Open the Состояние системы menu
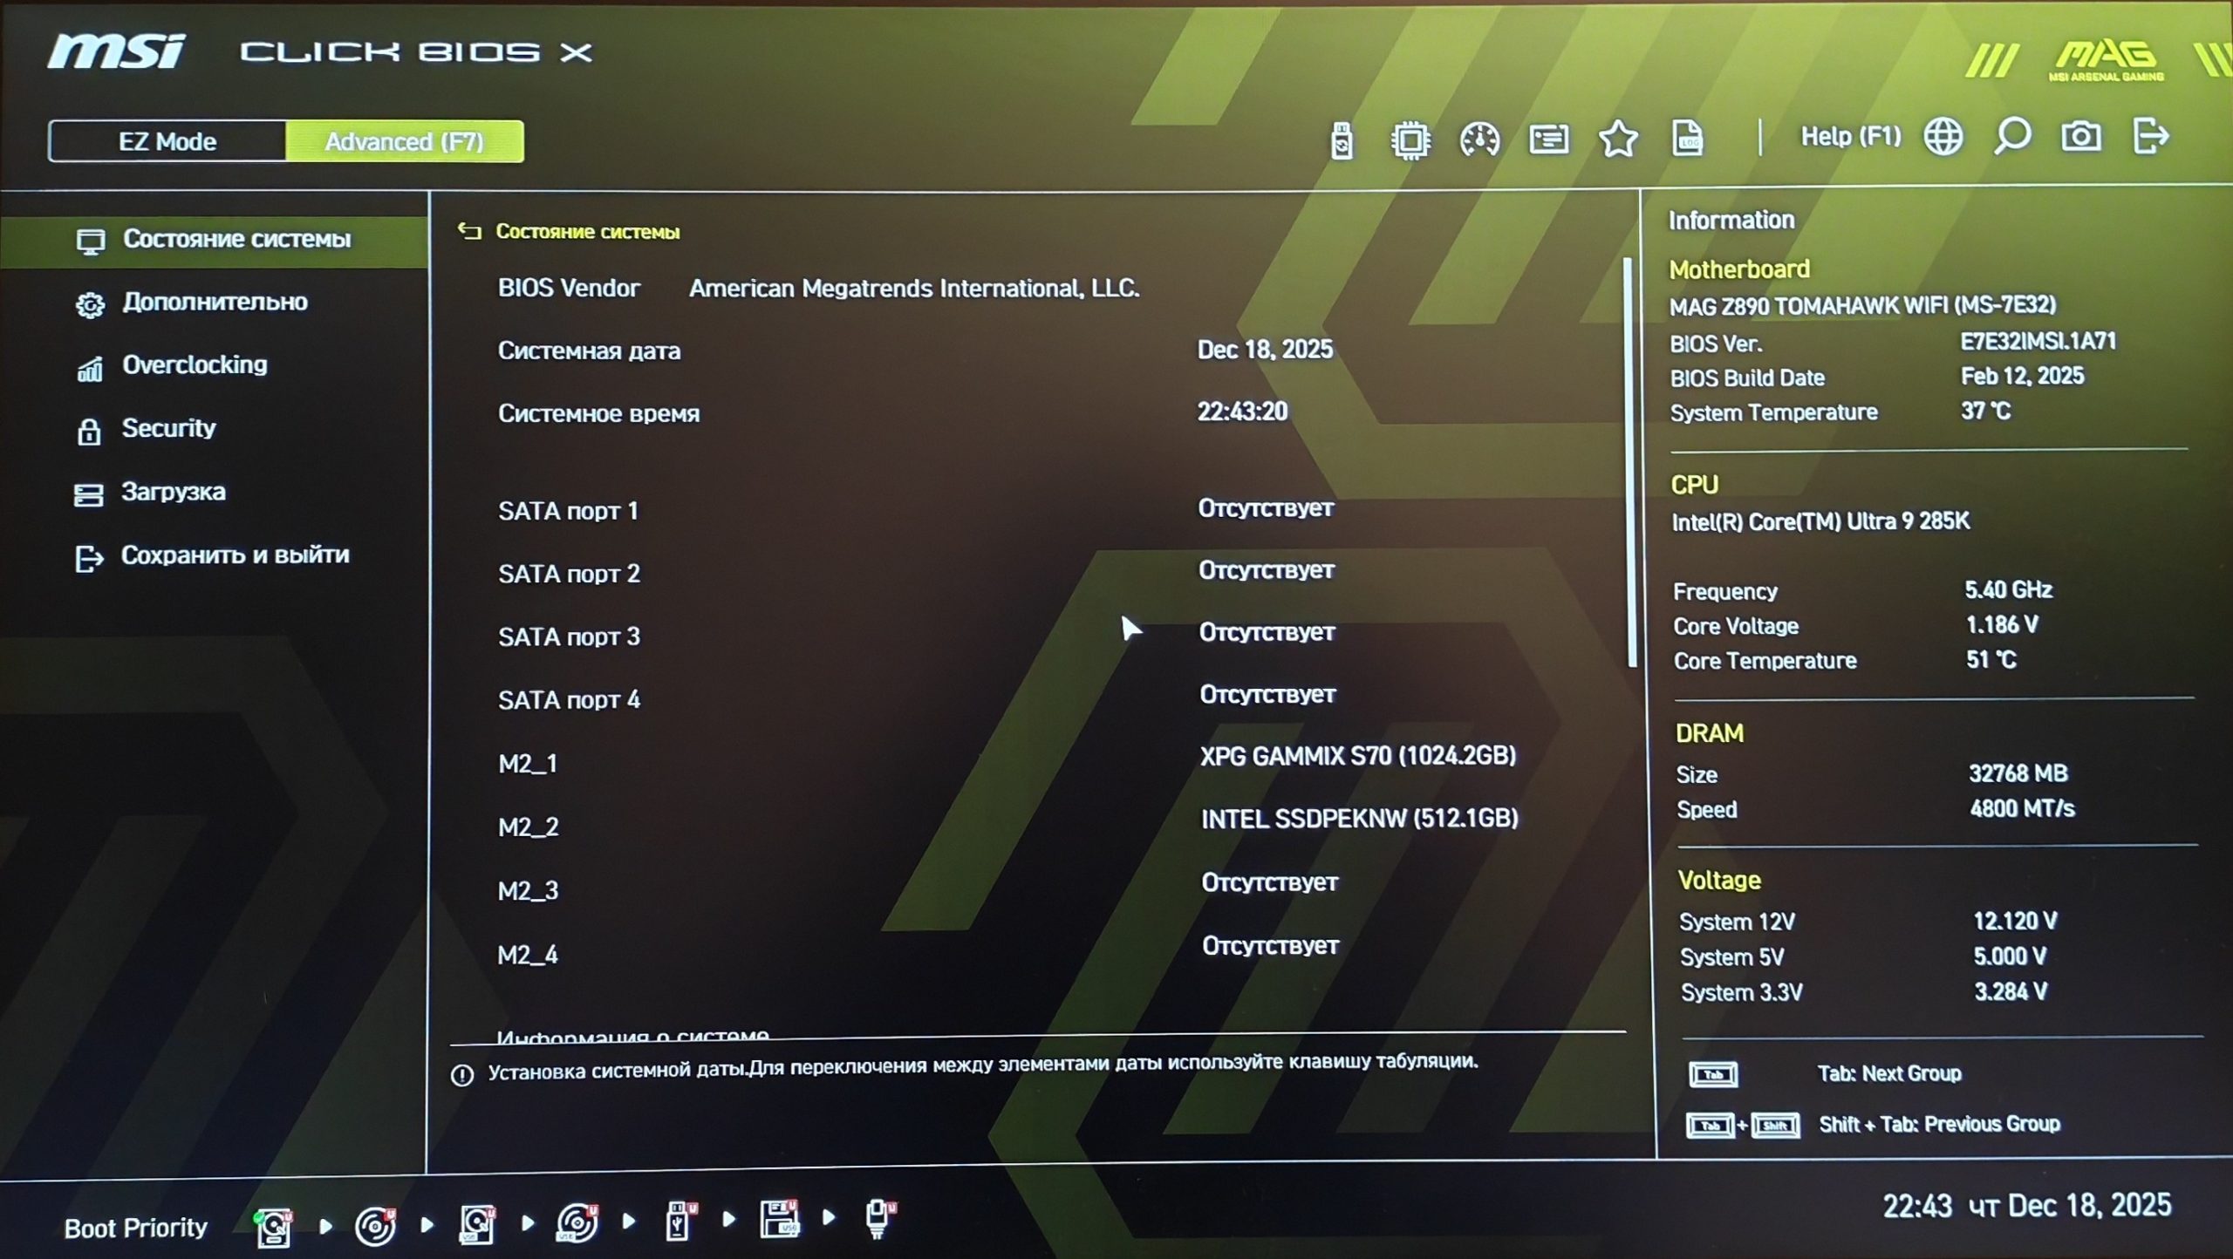The height and width of the screenshot is (1259, 2233). (215, 240)
